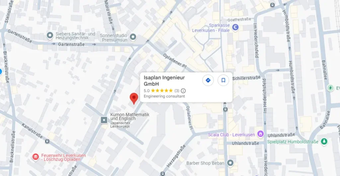Click the Engineering consultant category text
340x176 pixels.
164,96
